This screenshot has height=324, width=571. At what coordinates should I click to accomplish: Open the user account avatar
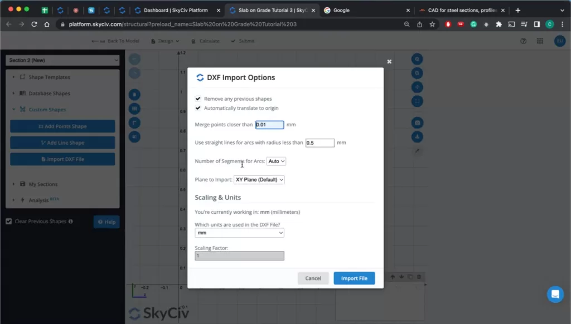[560, 41]
